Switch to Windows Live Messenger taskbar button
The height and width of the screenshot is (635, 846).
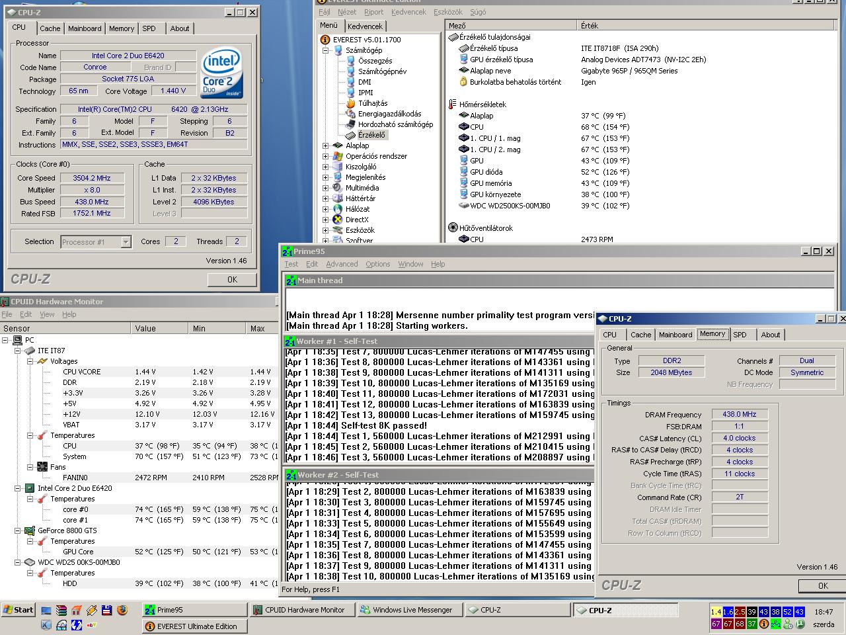point(410,610)
